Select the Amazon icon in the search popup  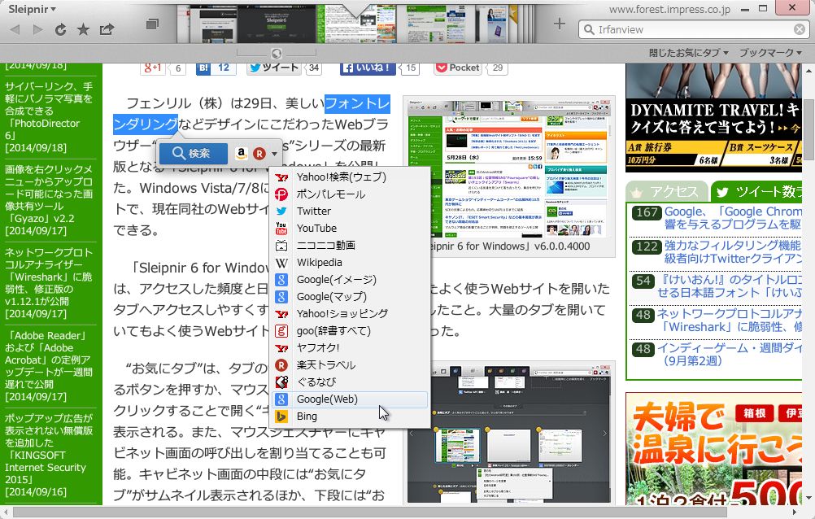coord(241,153)
